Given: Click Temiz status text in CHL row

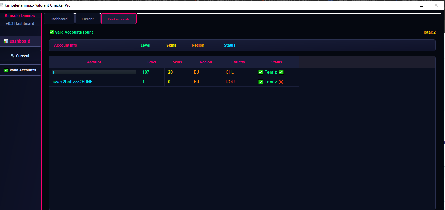Looking at the screenshot, I should tap(271, 72).
